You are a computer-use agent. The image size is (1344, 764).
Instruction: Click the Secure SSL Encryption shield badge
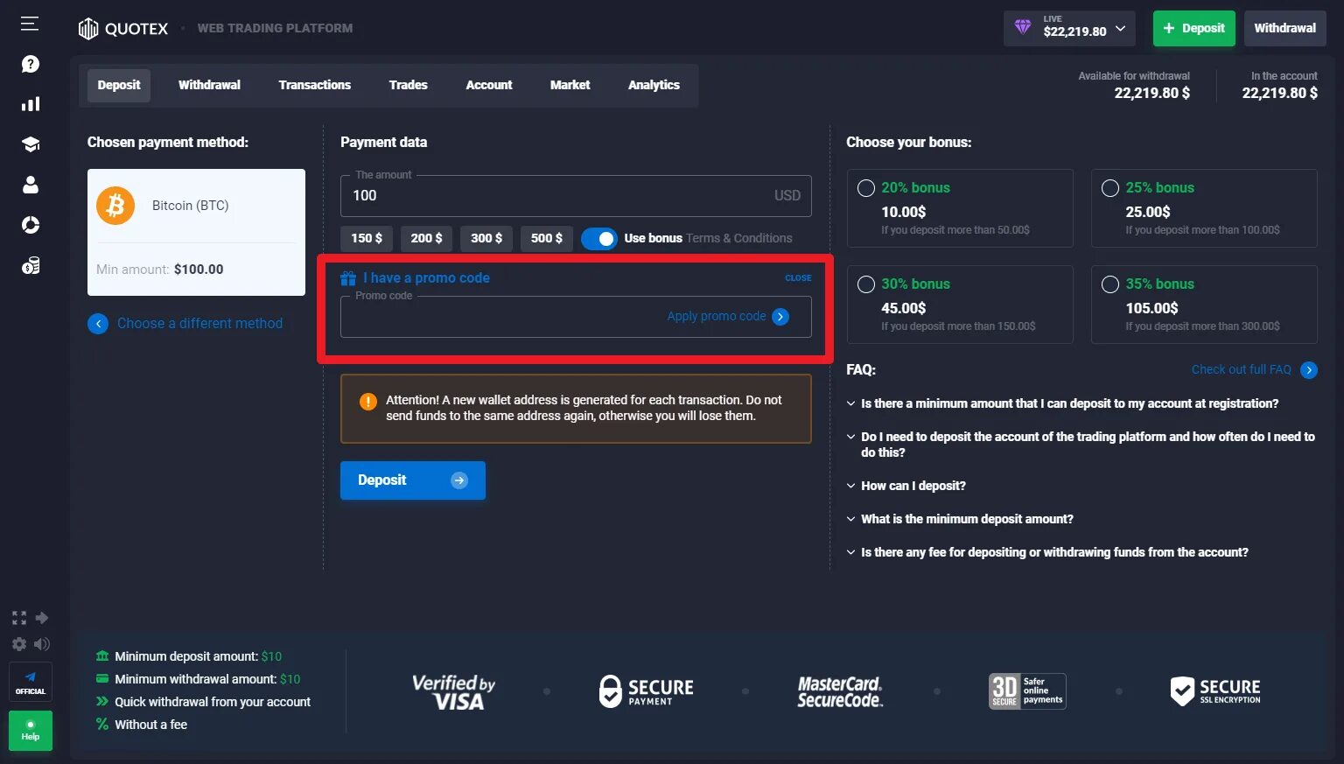[x=1215, y=691]
